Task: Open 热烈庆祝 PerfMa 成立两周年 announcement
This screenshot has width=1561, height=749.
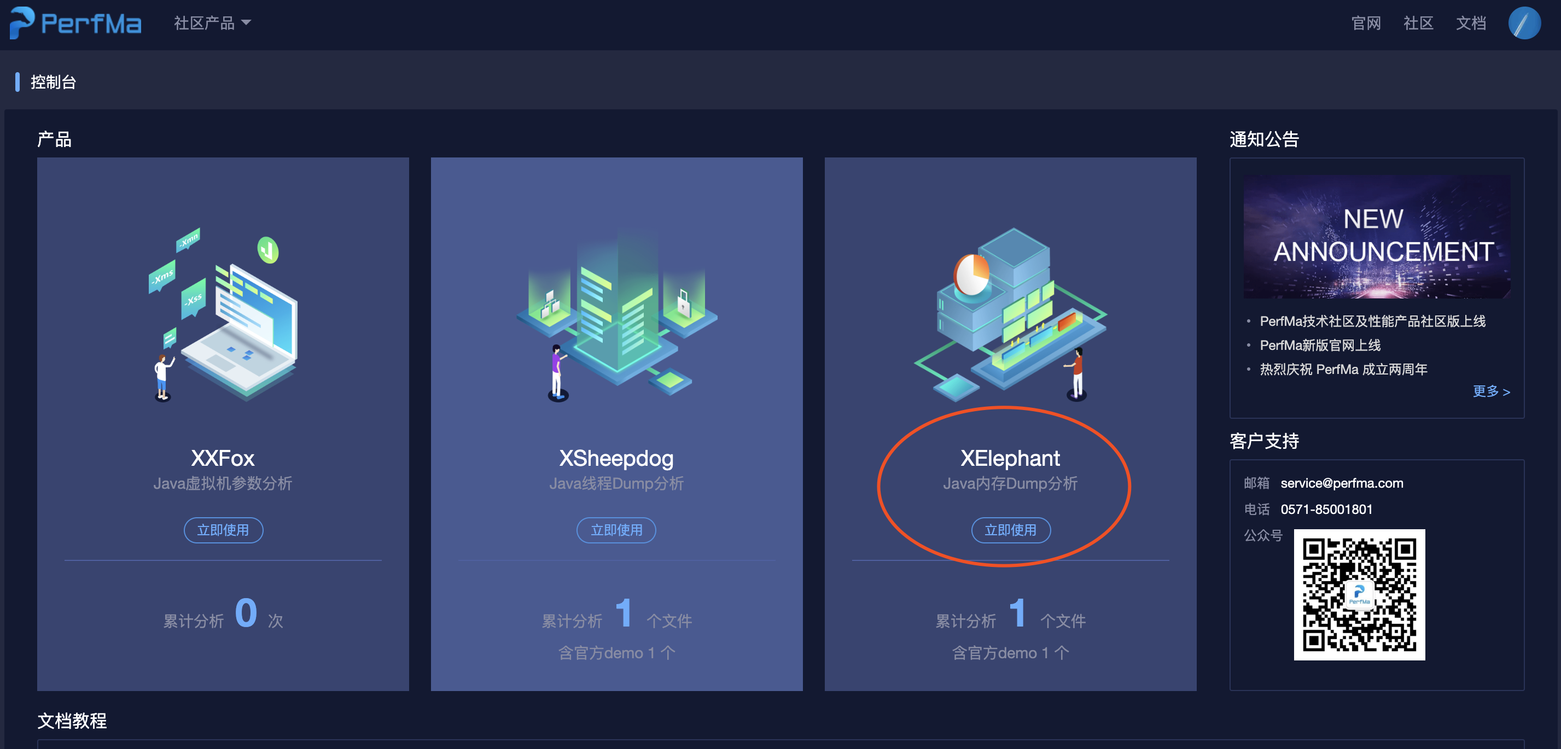Action: pos(1343,368)
